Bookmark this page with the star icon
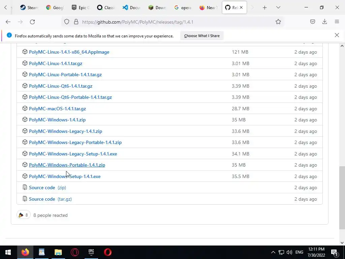Screen dimensions: 345x259 point(278,22)
